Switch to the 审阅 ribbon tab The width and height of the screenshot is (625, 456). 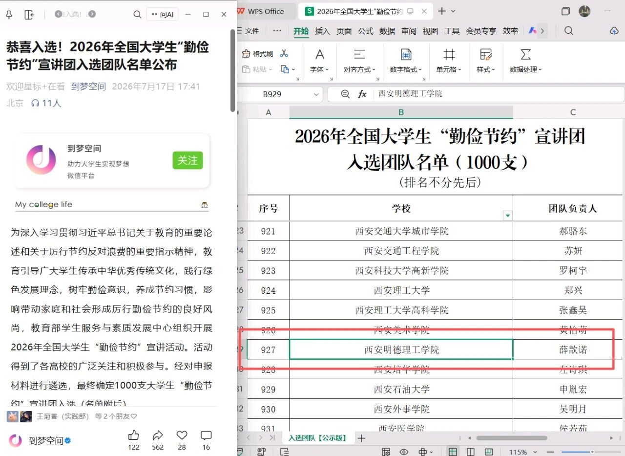409,31
